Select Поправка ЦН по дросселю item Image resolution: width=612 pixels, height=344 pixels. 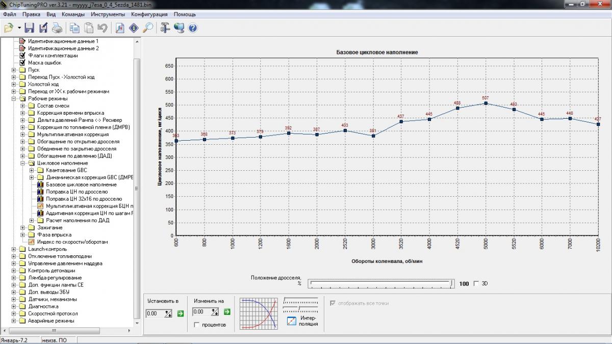pos(76,192)
